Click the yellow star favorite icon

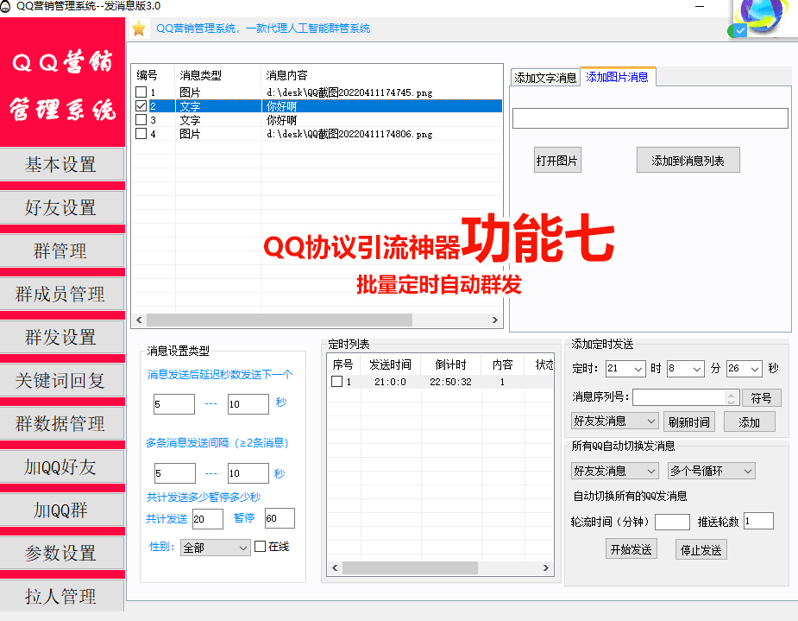tap(138, 29)
